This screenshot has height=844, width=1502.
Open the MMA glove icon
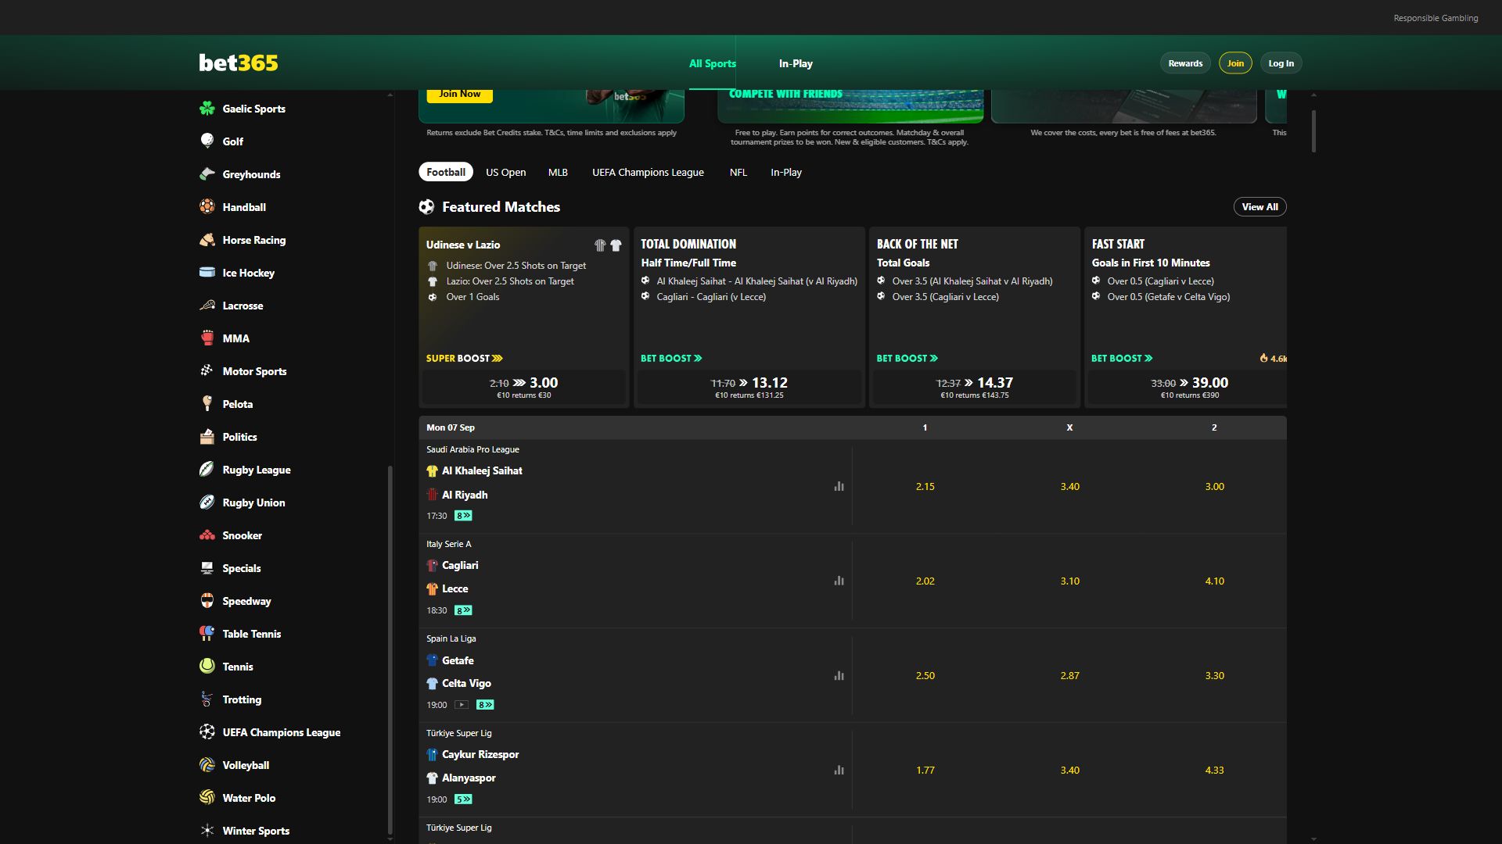[207, 338]
